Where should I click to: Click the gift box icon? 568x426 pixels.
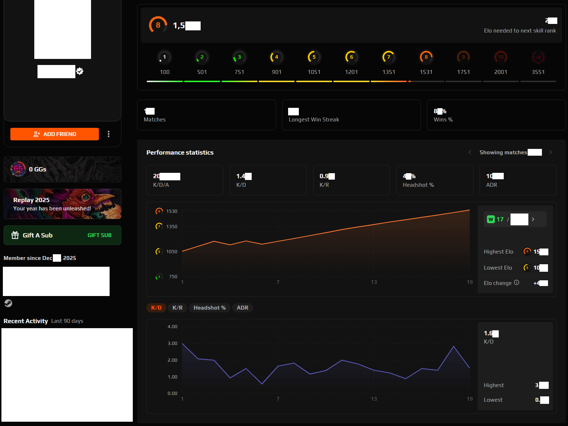[x=15, y=235]
